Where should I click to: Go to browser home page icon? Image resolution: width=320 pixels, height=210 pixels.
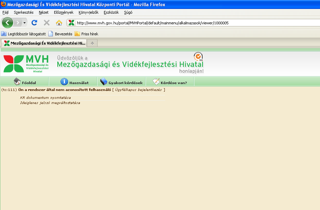(59, 23)
